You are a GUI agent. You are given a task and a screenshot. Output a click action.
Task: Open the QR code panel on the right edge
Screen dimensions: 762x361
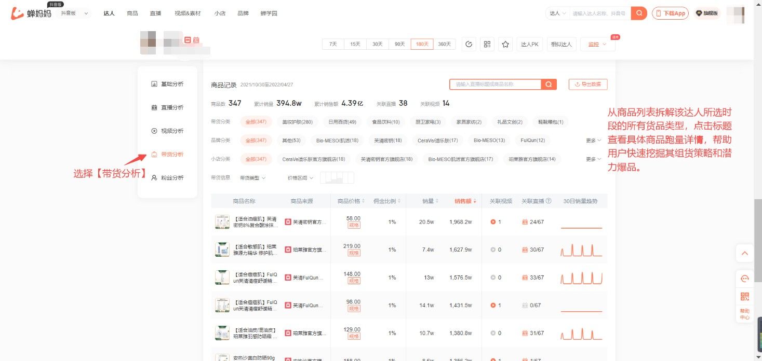tap(745, 297)
